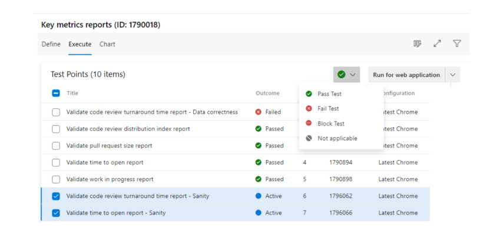
Task: Click test case ID 1796066
Action: pyautogui.click(x=340, y=213)
